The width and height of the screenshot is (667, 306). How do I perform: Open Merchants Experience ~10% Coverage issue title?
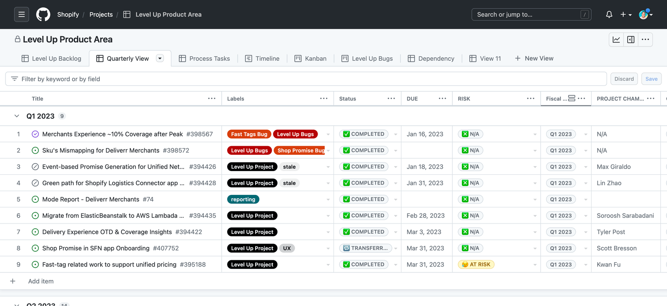[113, 134]
